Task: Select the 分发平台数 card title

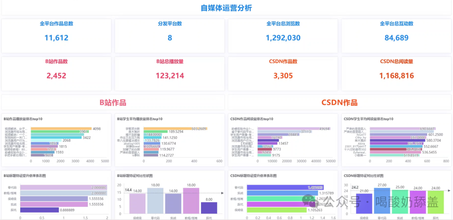Action: click(170, 23)
